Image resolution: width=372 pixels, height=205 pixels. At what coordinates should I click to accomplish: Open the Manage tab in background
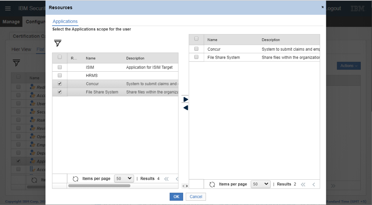click(11, 22)
